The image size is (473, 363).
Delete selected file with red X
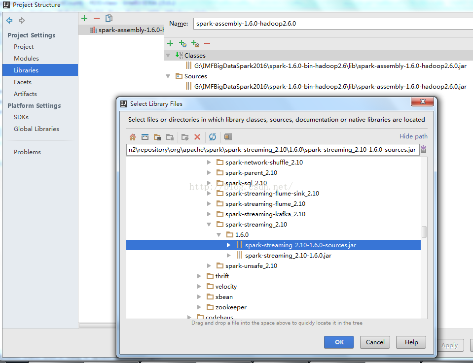[x=197, y=137]
